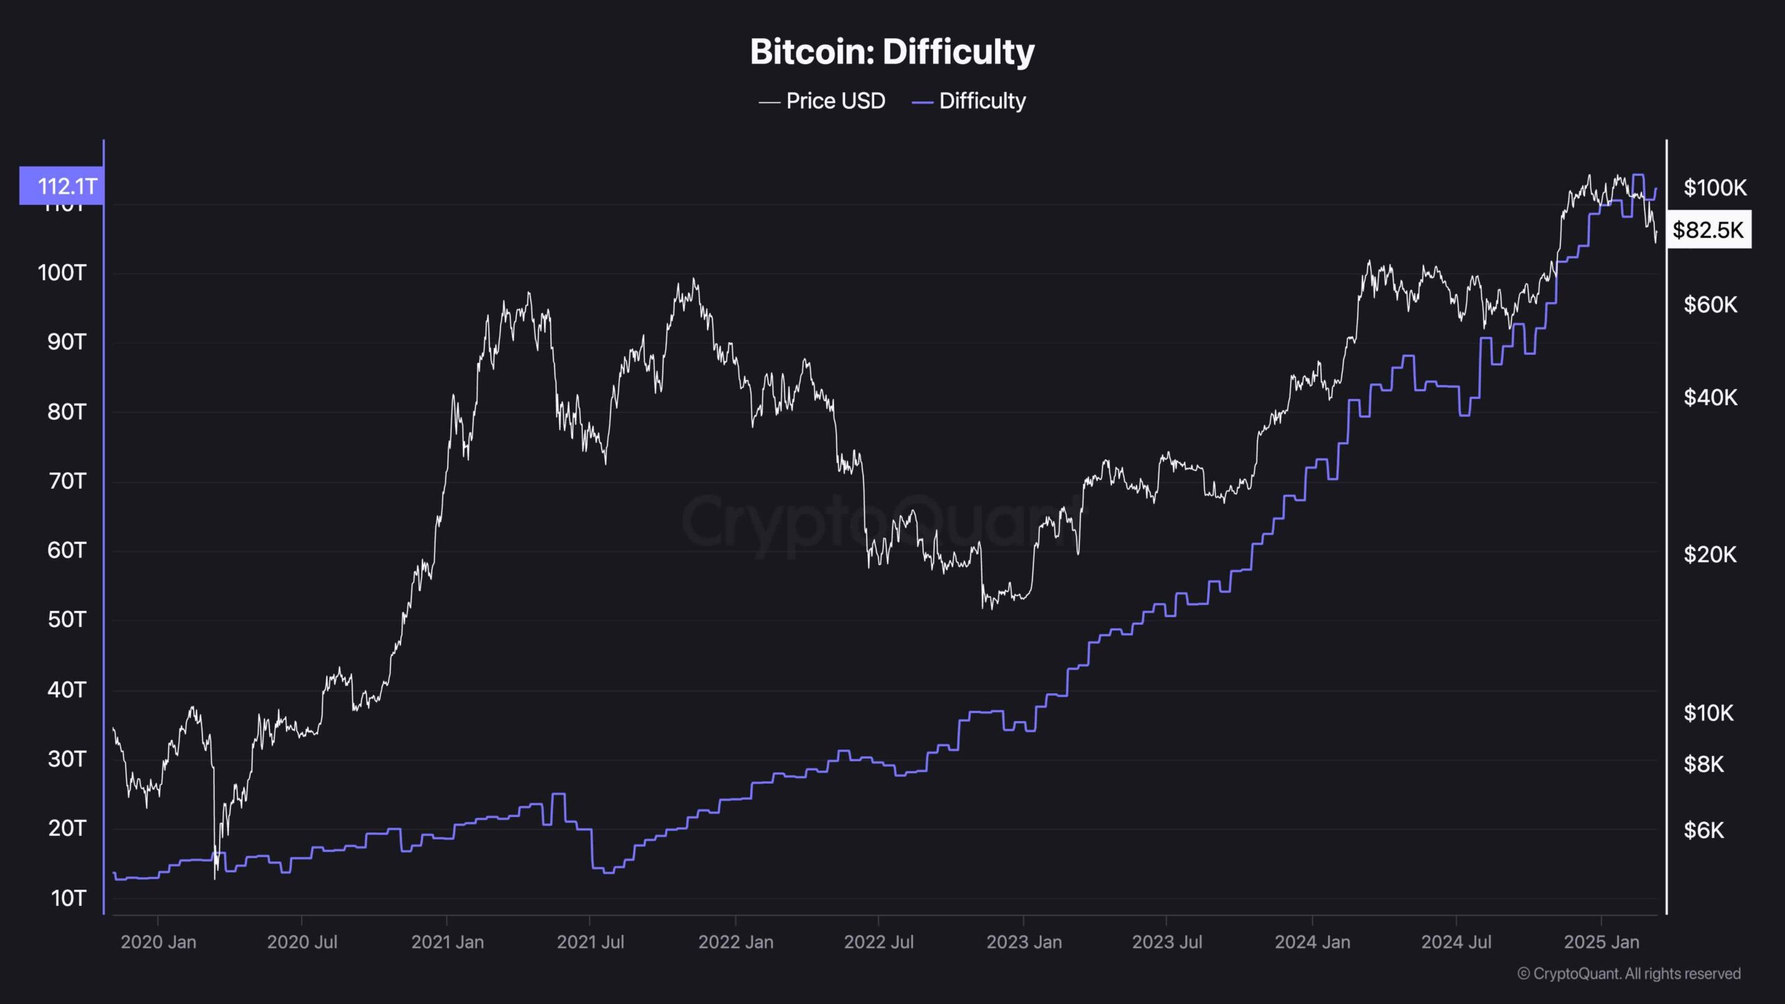Click the white Price USD legend line
Viewport: 1785px width, 1004px height.
pos(769,102)
